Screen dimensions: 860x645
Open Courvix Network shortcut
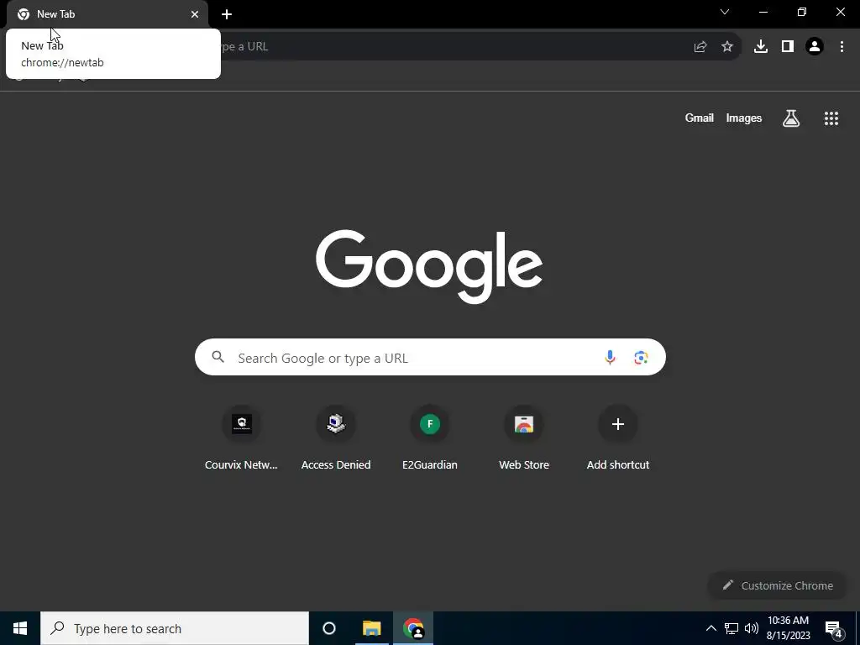pyautogui.click(x=241, y=438)
